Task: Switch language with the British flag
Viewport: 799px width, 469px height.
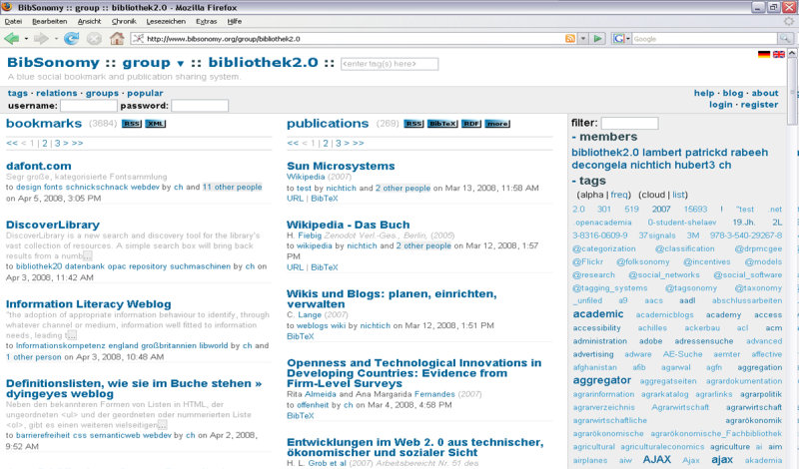Action: (x=779, y=55)
